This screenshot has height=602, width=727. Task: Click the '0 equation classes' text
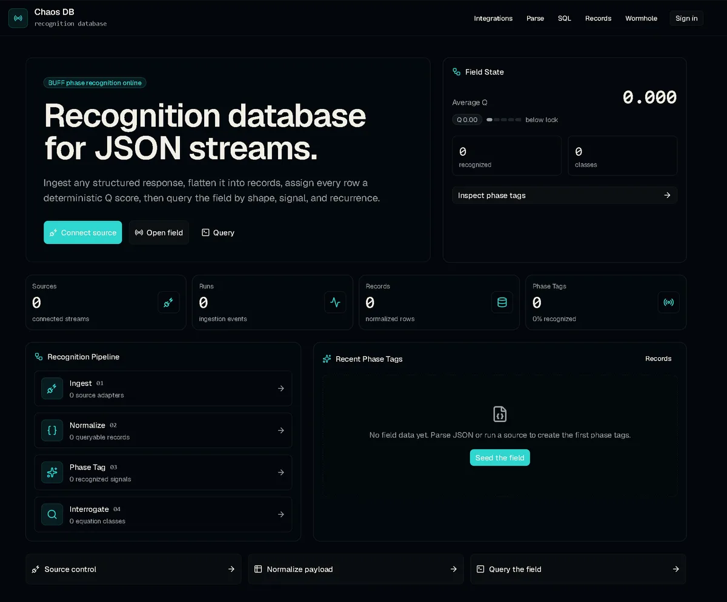98,521
